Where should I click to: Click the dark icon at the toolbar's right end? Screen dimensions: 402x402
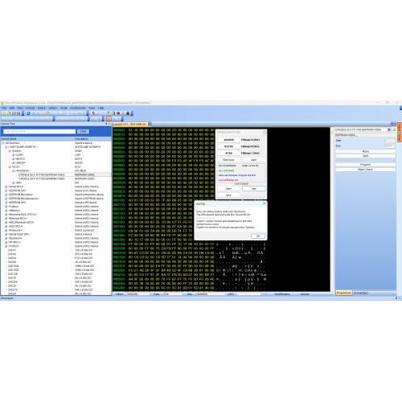pos(128,113)
